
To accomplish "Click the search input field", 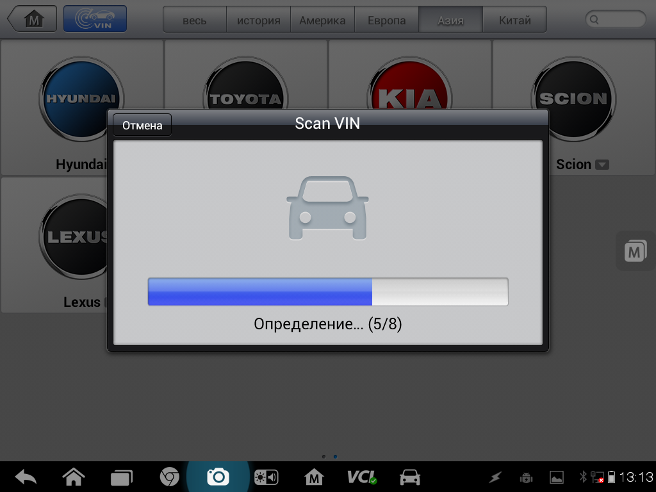I will tap(615, 19).
